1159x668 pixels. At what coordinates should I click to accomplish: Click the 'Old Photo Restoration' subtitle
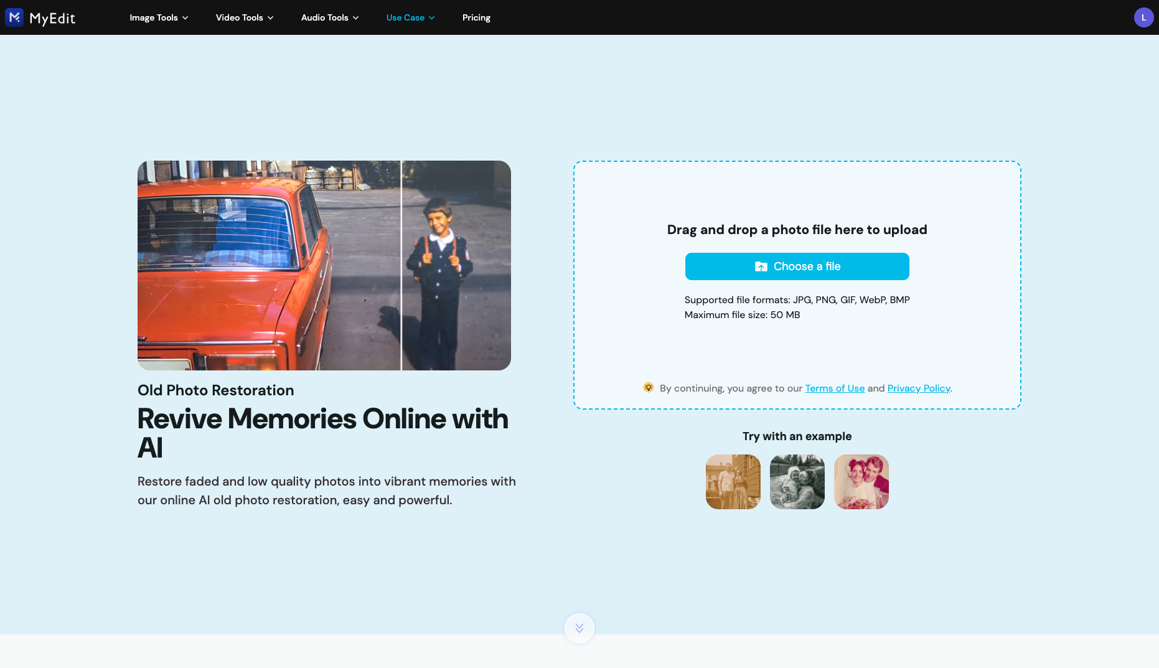215,390
